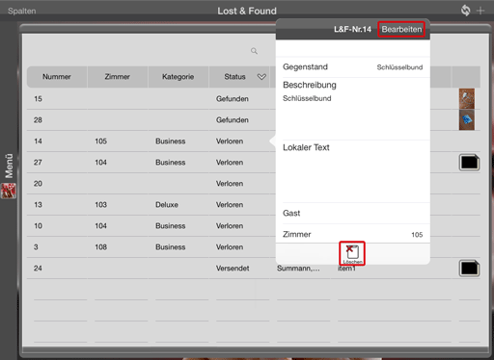Image resolution: width=494 pixels, height=360 pixels.
Task: Add a new lost item with plus icon
Action: click(480, 11)
